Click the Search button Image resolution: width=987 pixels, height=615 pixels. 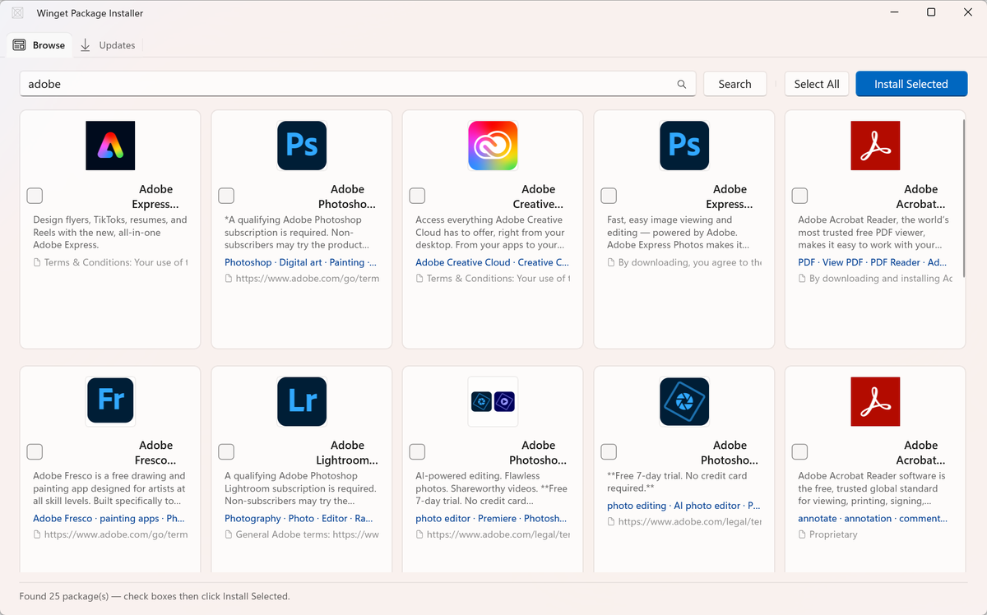pyautogui.click(x=734, y=84)
